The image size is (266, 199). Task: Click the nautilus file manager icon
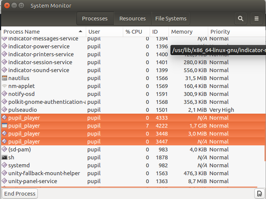pos(5,78)
